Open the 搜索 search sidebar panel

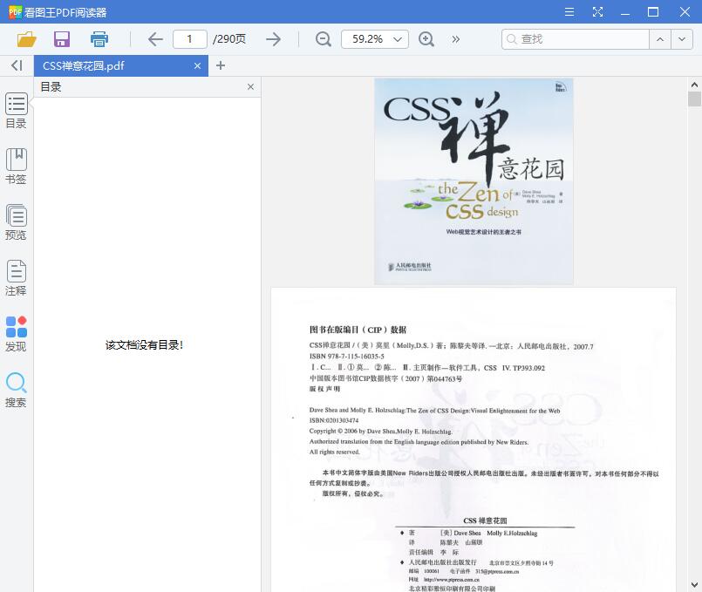point(16,390)
